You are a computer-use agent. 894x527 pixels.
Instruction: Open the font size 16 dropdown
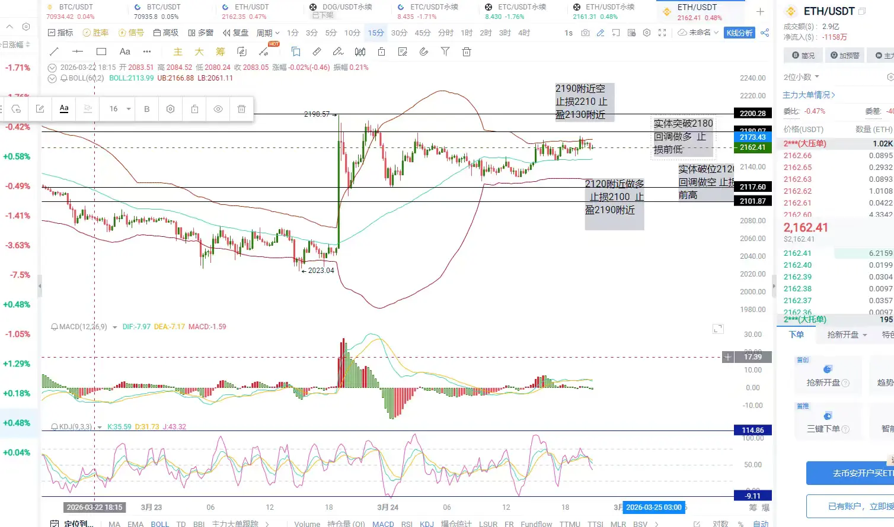(120, 109)
